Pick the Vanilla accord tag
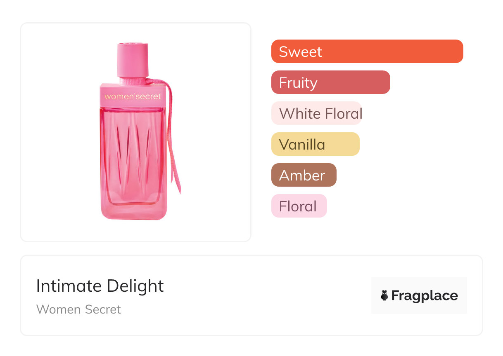Viewport: 503px width, 356px height. [x=315, y=144]
